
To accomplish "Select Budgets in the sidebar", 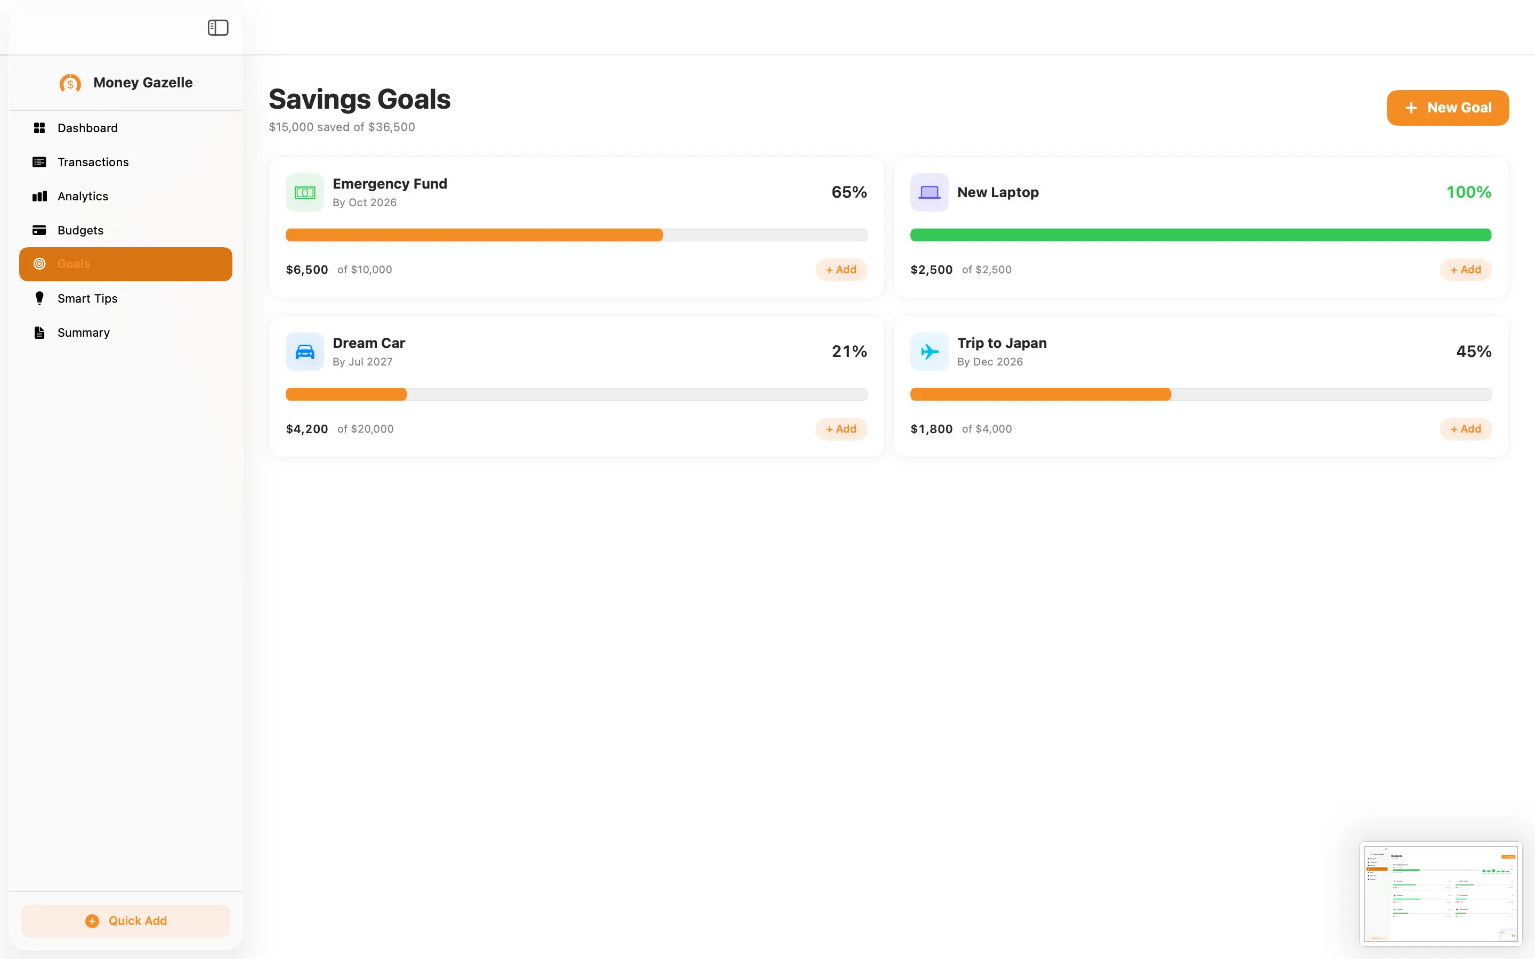I will (126, 230).
